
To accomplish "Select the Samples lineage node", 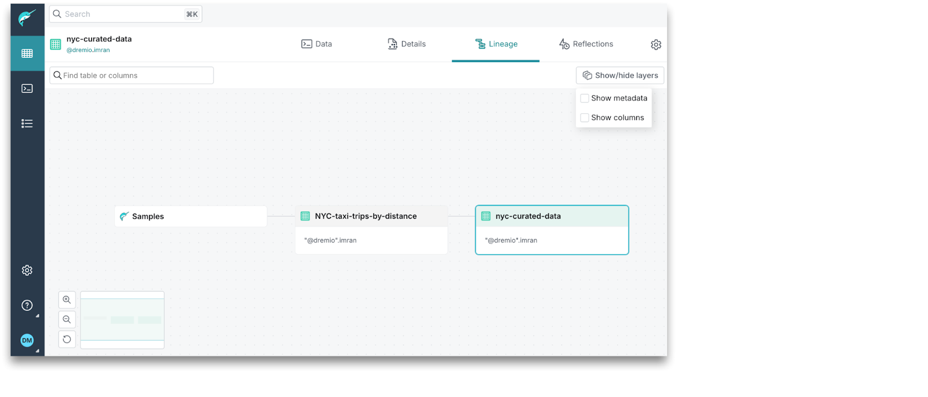I will [x=191, y=216].
